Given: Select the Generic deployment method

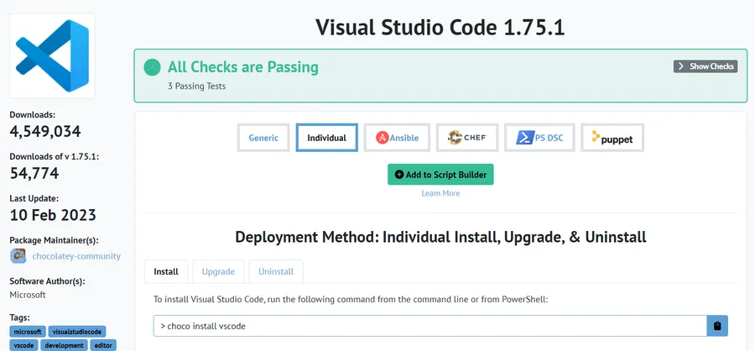Looking at the screenshot, I should click(x=263, y=138).
